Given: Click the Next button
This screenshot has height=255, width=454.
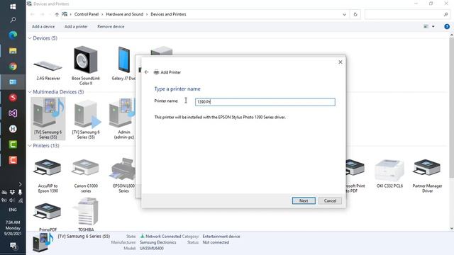Looking at the screenshot, I should (x=304, y=200).
